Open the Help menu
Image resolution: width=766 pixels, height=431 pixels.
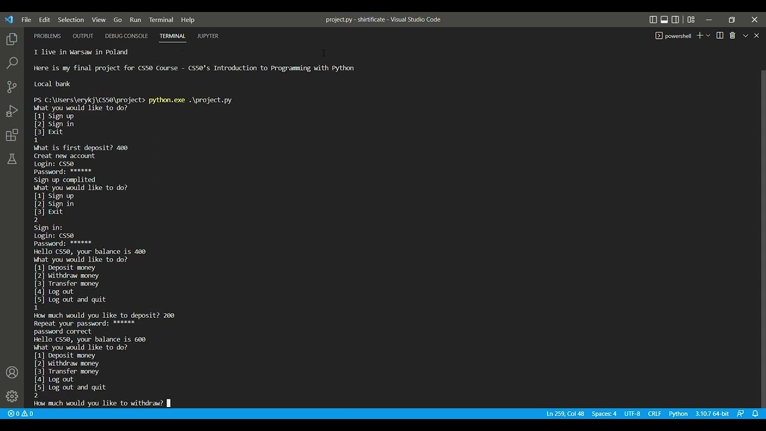click(188, 20)
